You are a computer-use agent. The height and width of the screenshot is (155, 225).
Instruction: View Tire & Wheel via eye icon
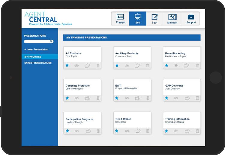[x=127, y=131]
